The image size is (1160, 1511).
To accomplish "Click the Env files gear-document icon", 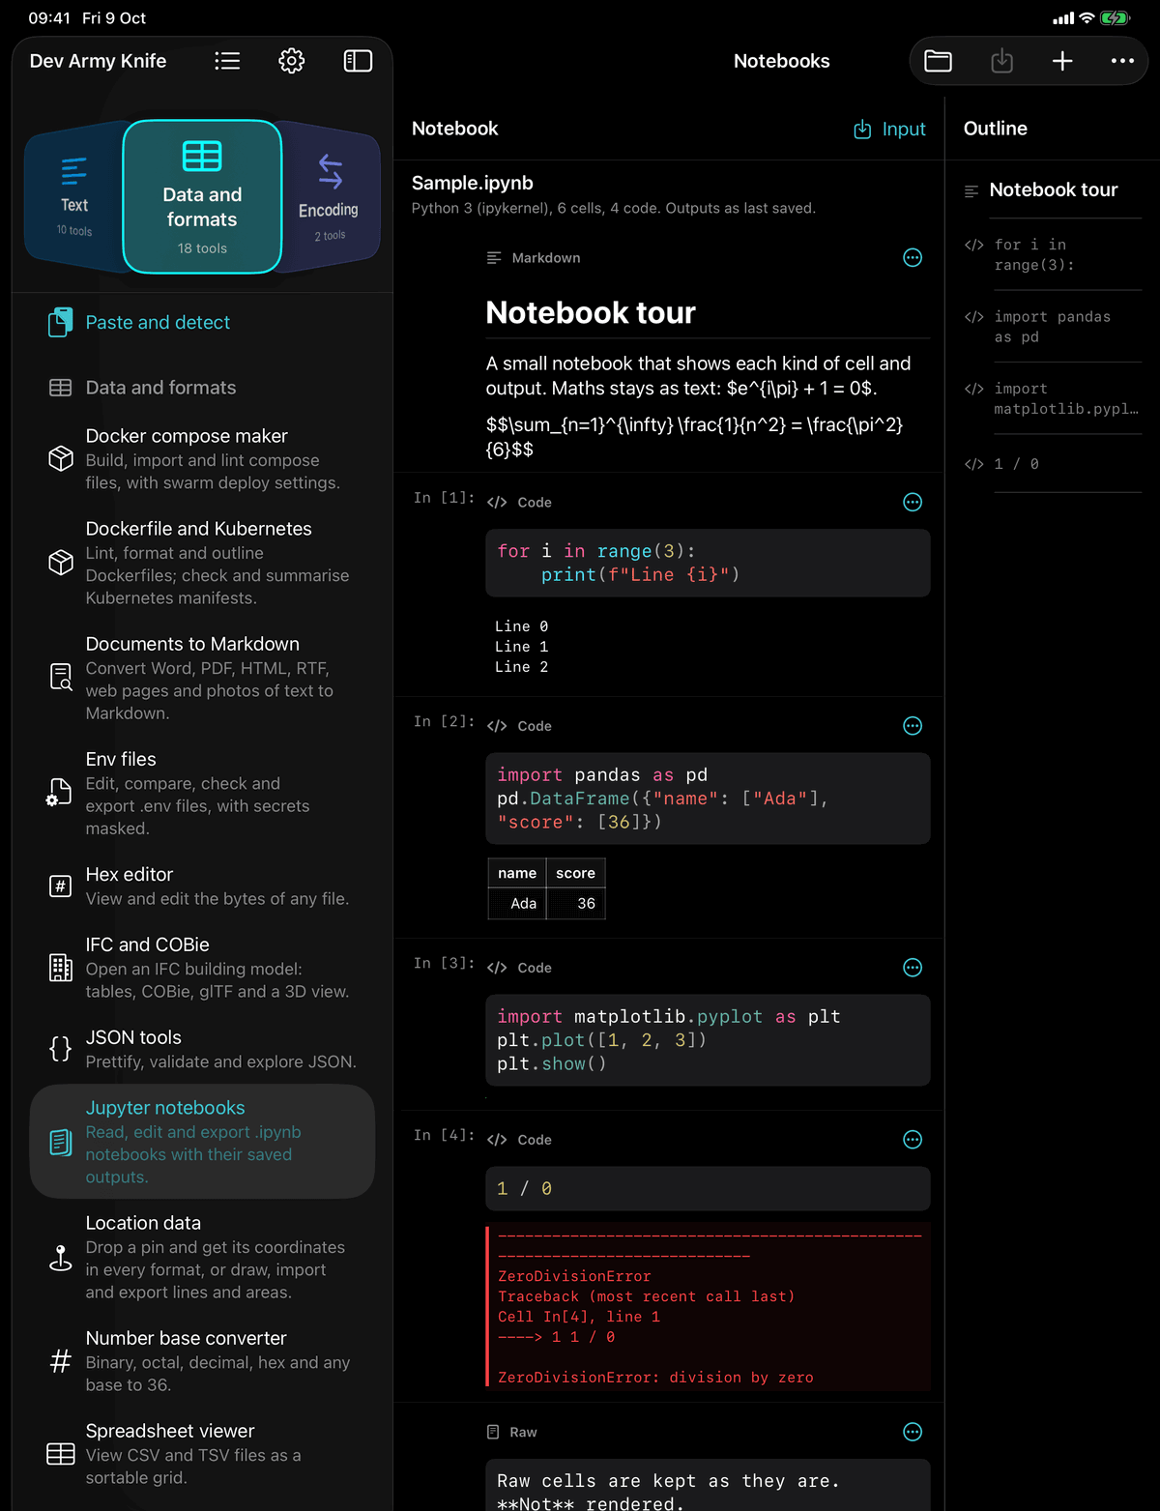I will coord(60,793).
